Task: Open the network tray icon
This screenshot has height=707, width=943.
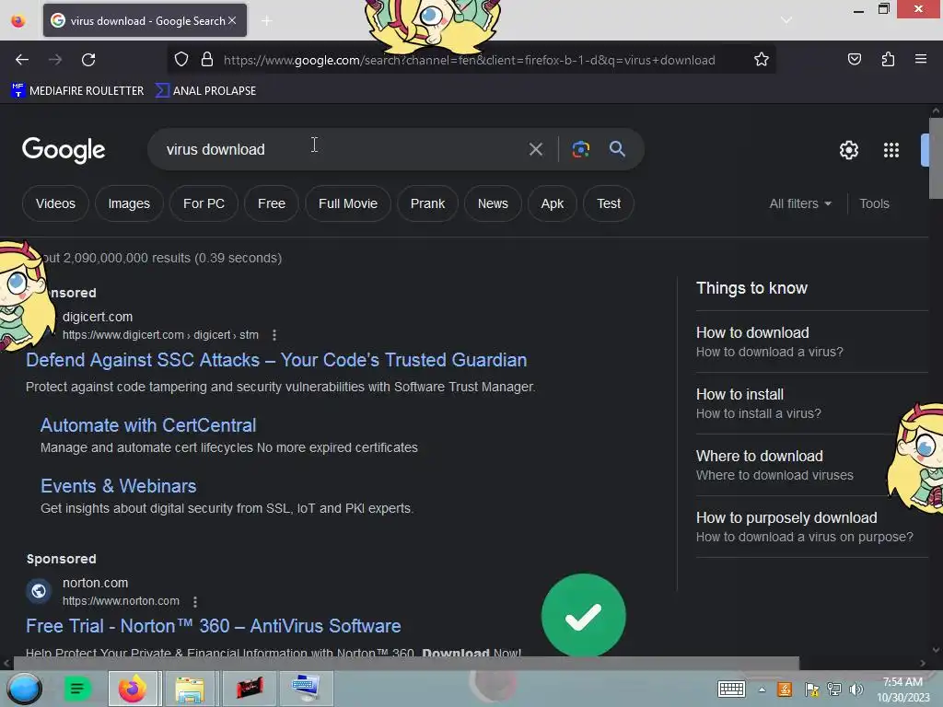Action: click(834, 690)
